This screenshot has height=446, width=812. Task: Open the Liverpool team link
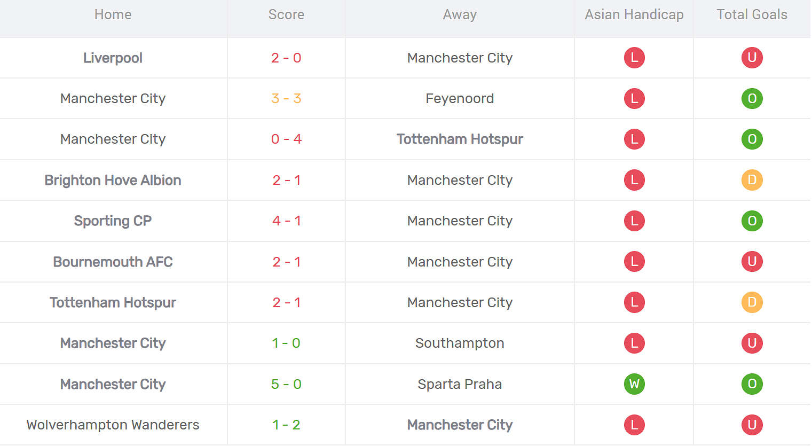click(x=113, y=58)
